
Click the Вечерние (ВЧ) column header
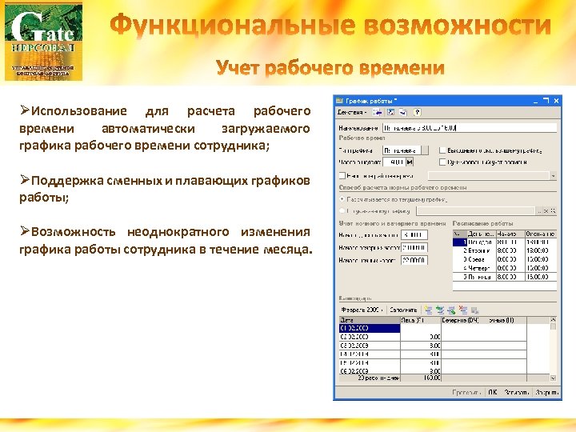point(461,320)
